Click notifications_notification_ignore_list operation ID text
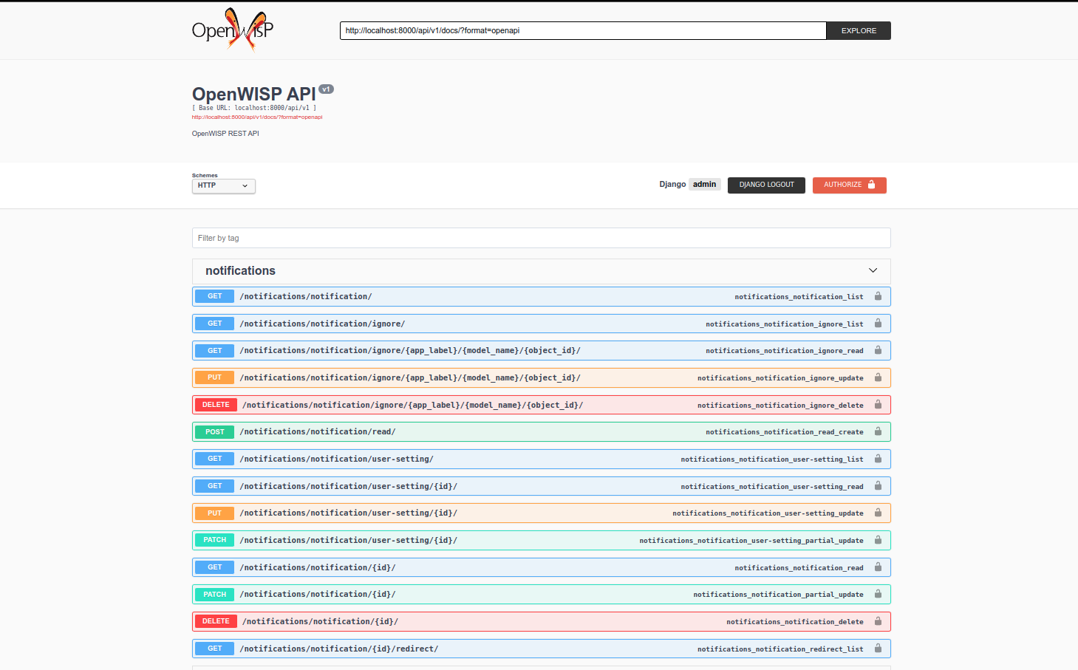The width and height of the screenshot is (1078, 670). click(784, 324)
